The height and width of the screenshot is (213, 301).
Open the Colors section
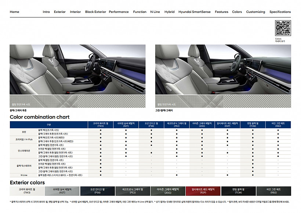237,12
